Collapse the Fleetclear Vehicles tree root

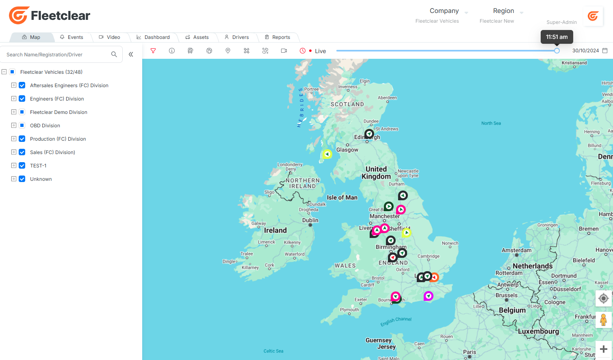[4, 72]
